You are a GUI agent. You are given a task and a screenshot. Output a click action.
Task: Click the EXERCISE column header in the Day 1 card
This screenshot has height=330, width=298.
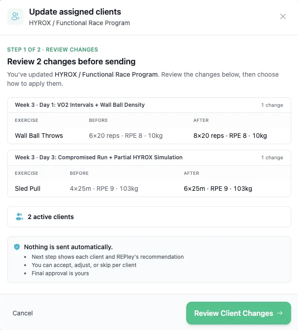(26, 120)
